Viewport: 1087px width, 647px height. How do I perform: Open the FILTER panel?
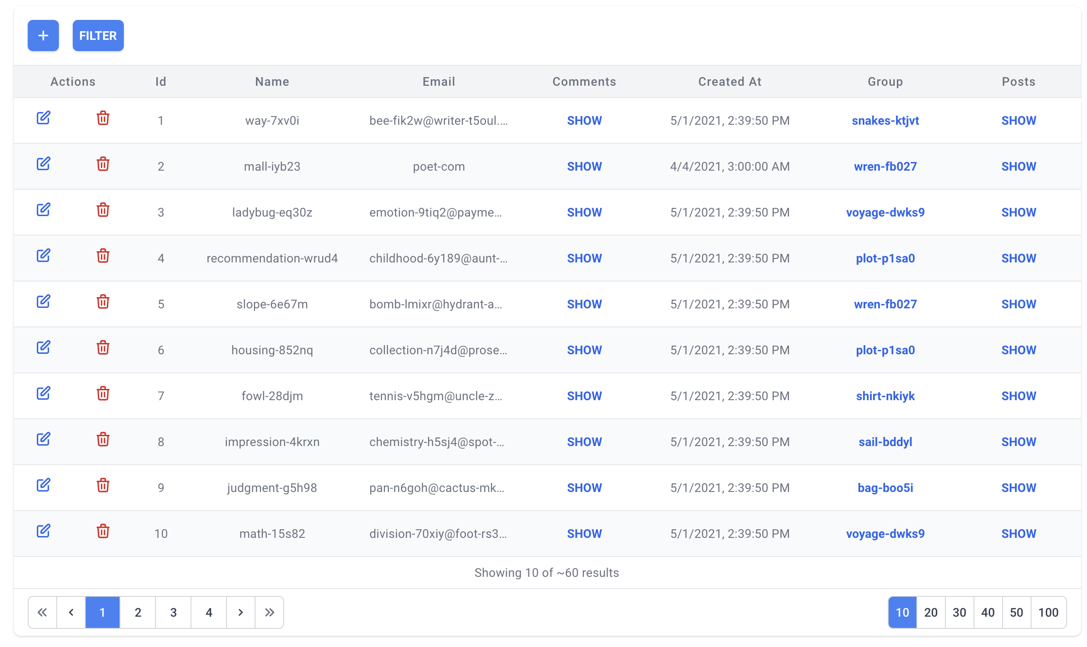pos(98,36)
